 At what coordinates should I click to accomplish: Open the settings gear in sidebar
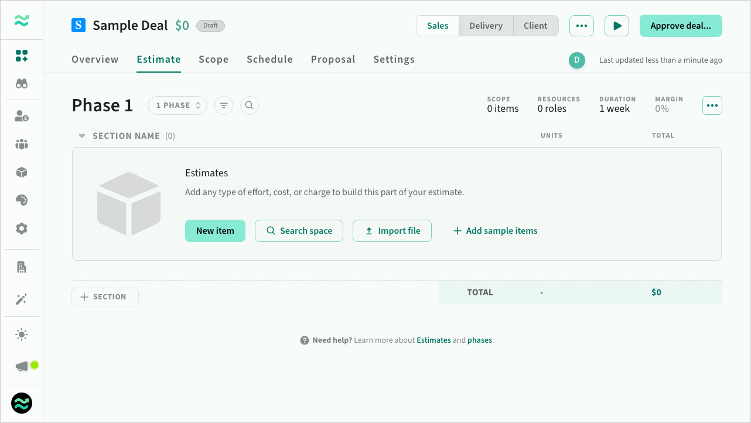(22, 228)
